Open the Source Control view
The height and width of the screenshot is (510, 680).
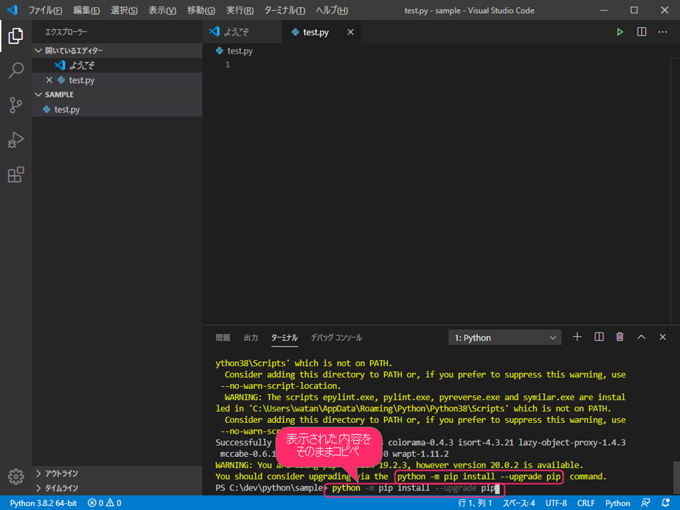coord(15,105)
